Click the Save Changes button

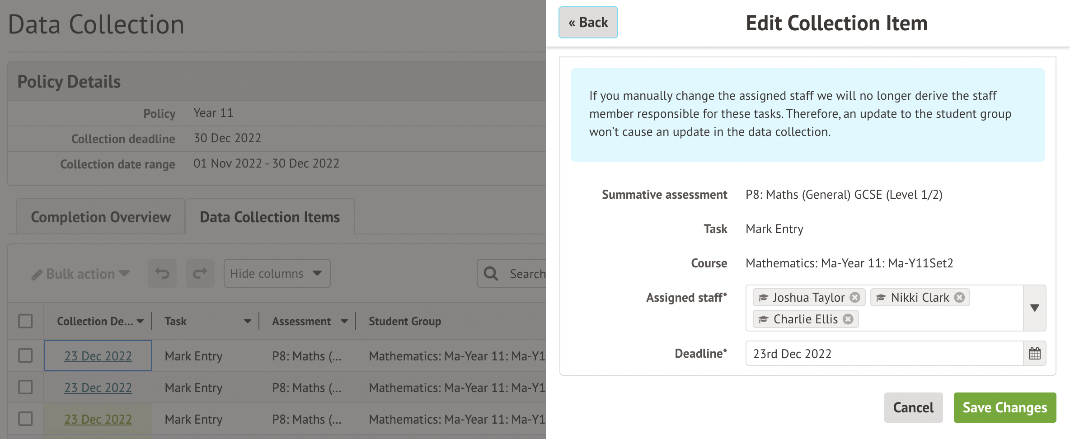[1004, 407]
